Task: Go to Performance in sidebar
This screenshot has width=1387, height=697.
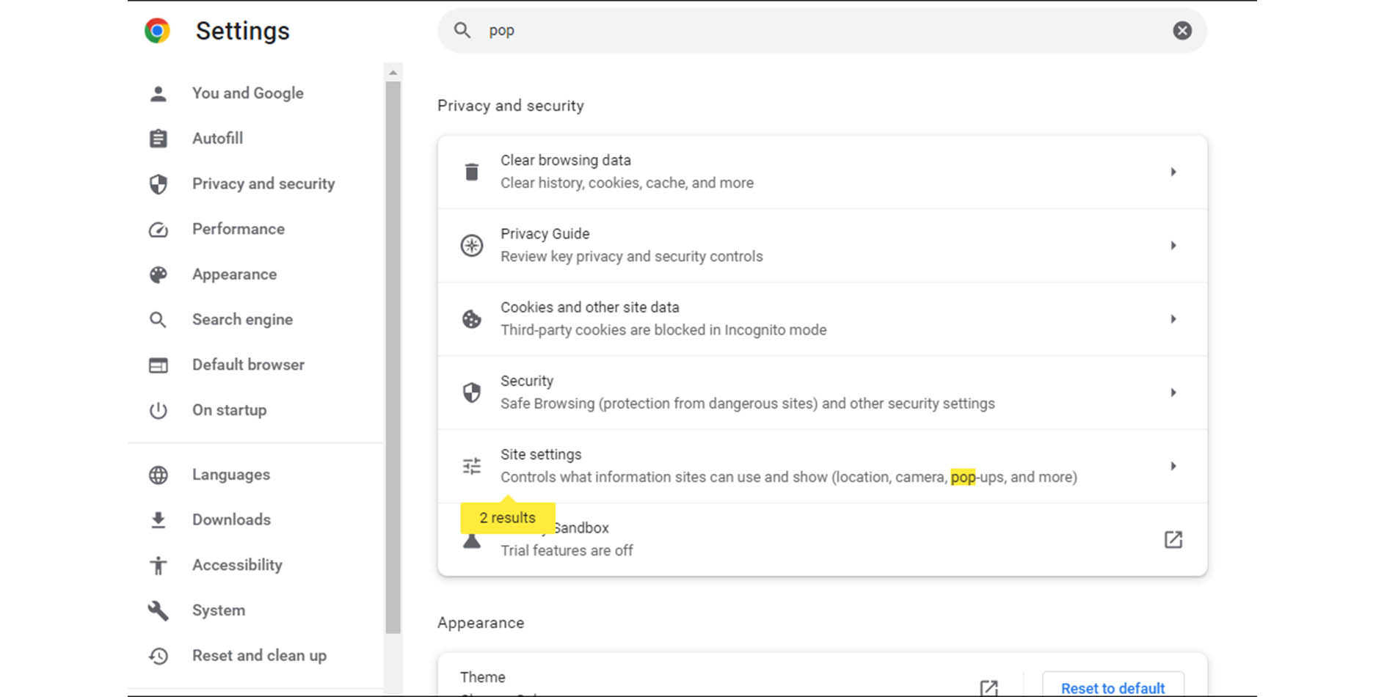Action: point(238,229)
